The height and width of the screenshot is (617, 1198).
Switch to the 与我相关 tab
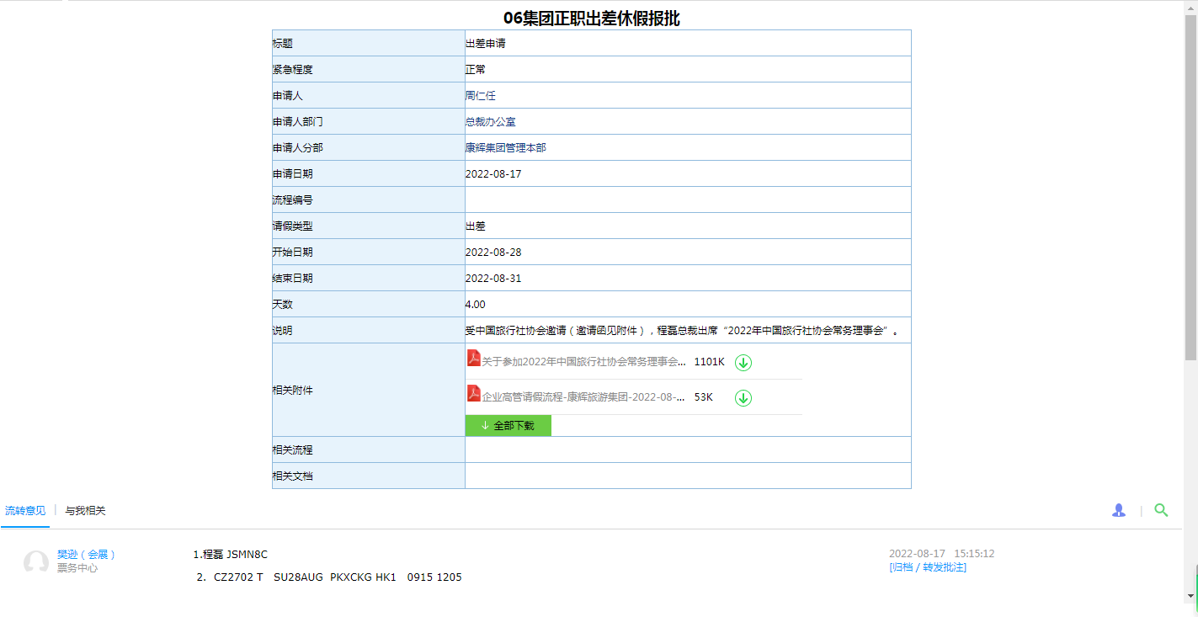click(85, 511)
